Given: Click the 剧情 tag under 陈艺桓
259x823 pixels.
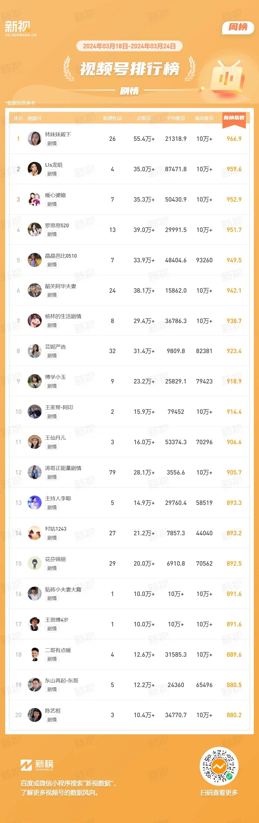Looking at the screenshot, I should tap(52, 719).
